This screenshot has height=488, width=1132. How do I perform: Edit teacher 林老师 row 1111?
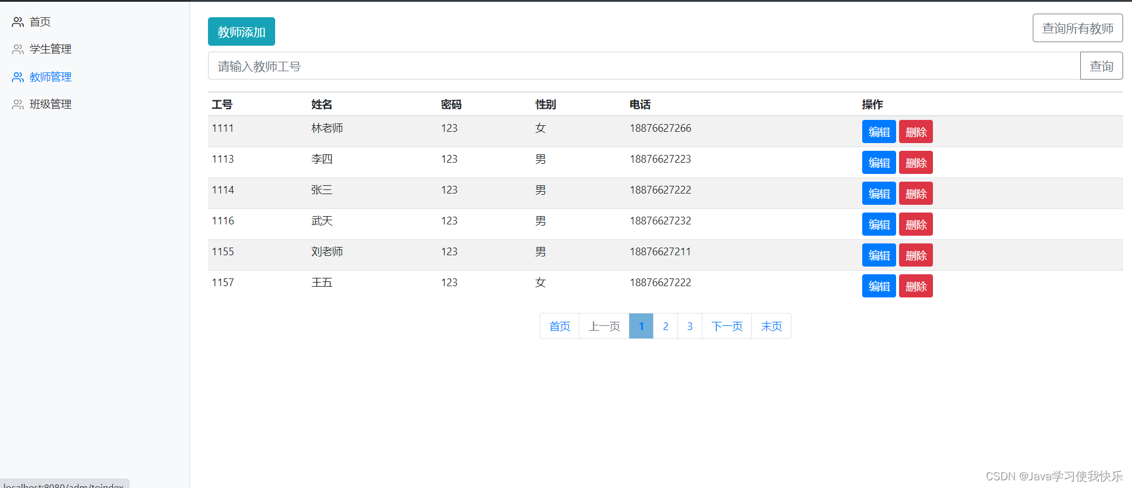(879, 132)
